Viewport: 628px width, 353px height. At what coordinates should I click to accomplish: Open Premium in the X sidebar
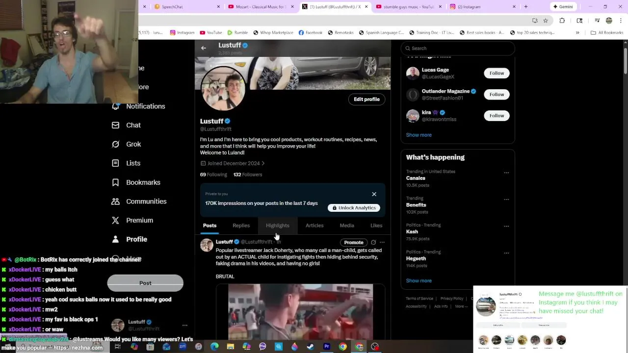[x=132, y=220]
